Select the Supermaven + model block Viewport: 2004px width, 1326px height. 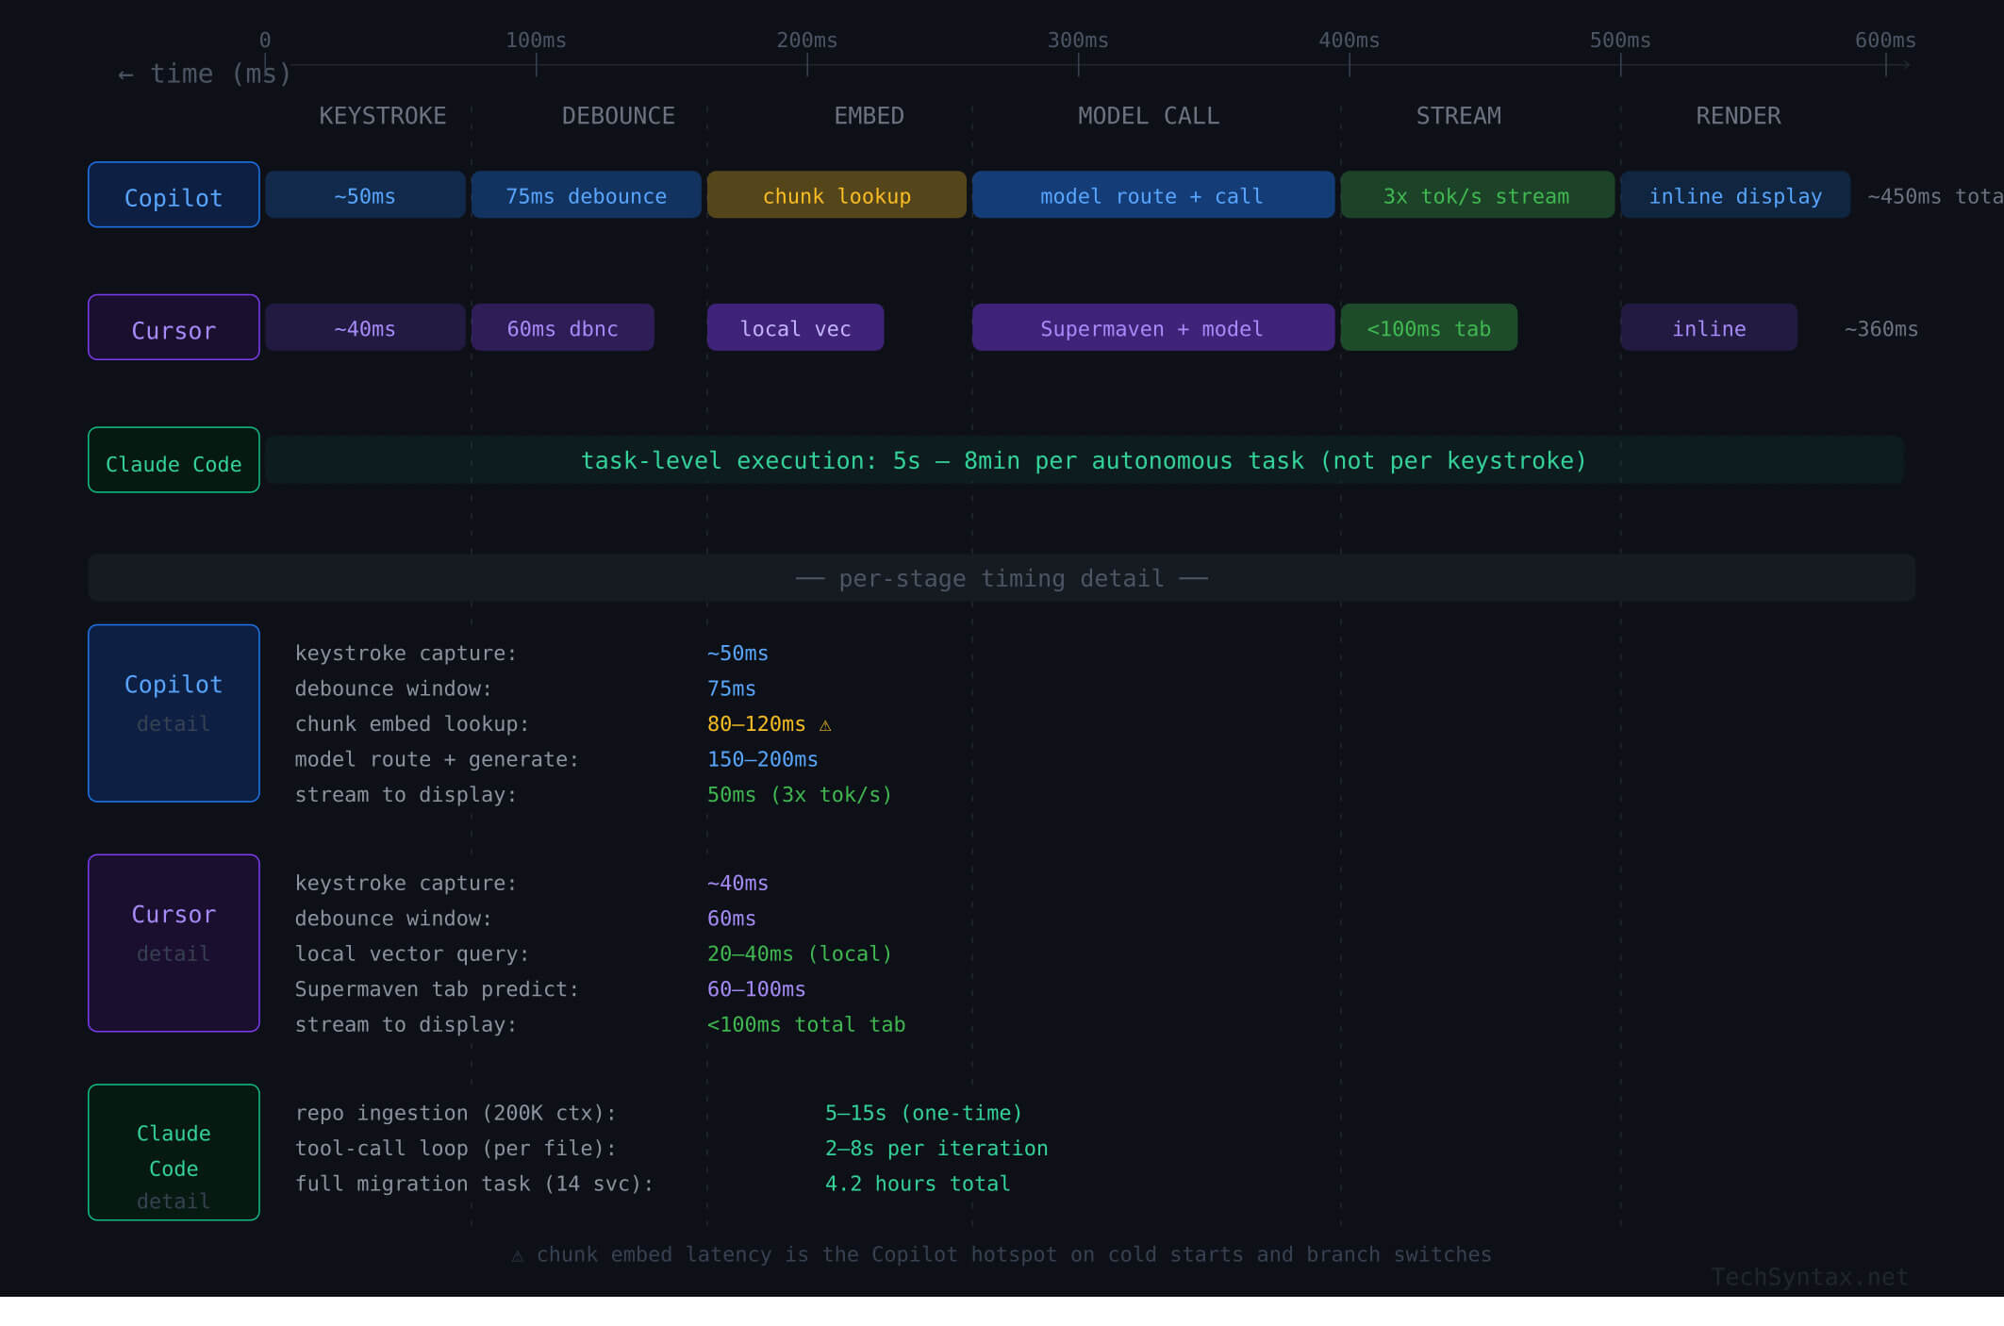click(1152, 328)
